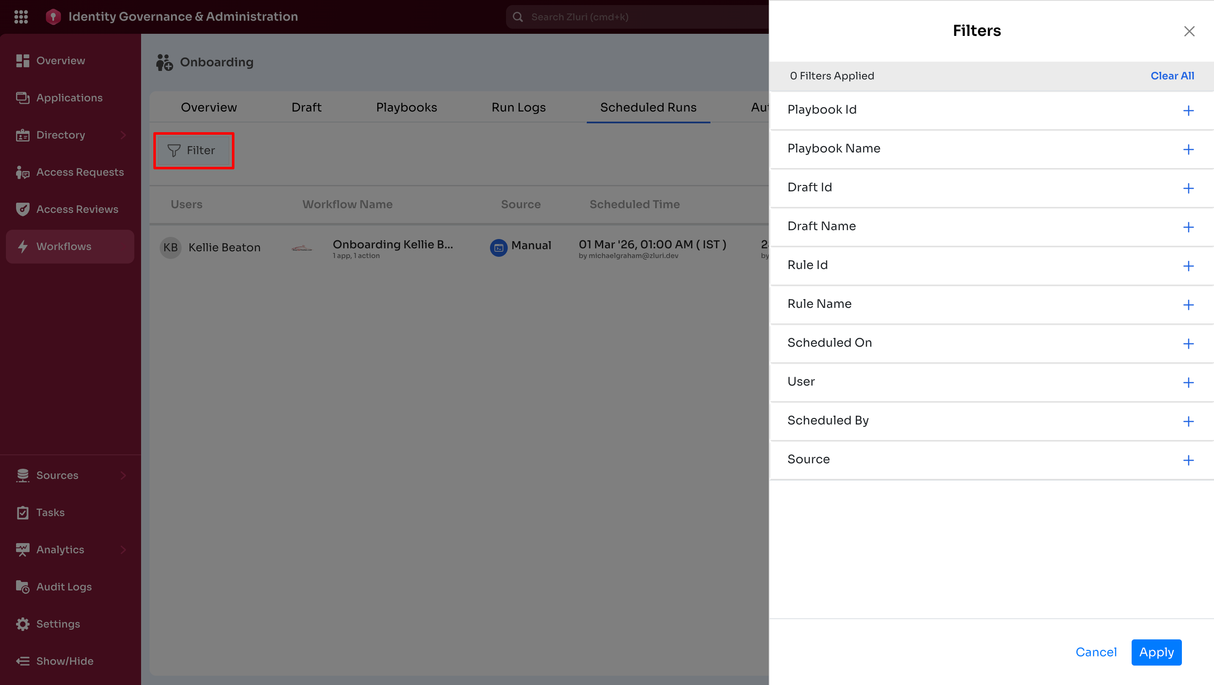Expand the Scheduled On filter
Image resolution: width=1214 pixels, height=685 pixels.
tap(1188, 343)
